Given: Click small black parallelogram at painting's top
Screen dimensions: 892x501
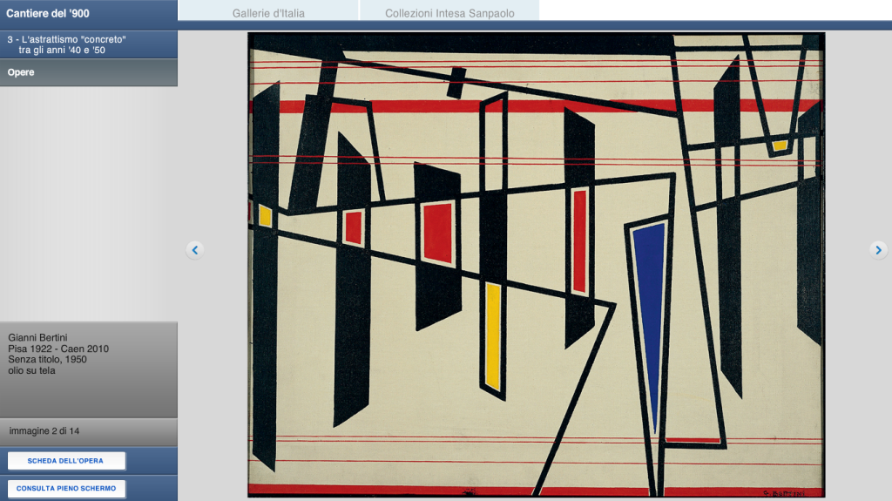Looking at the screenshot, I should tap(456, 83).
